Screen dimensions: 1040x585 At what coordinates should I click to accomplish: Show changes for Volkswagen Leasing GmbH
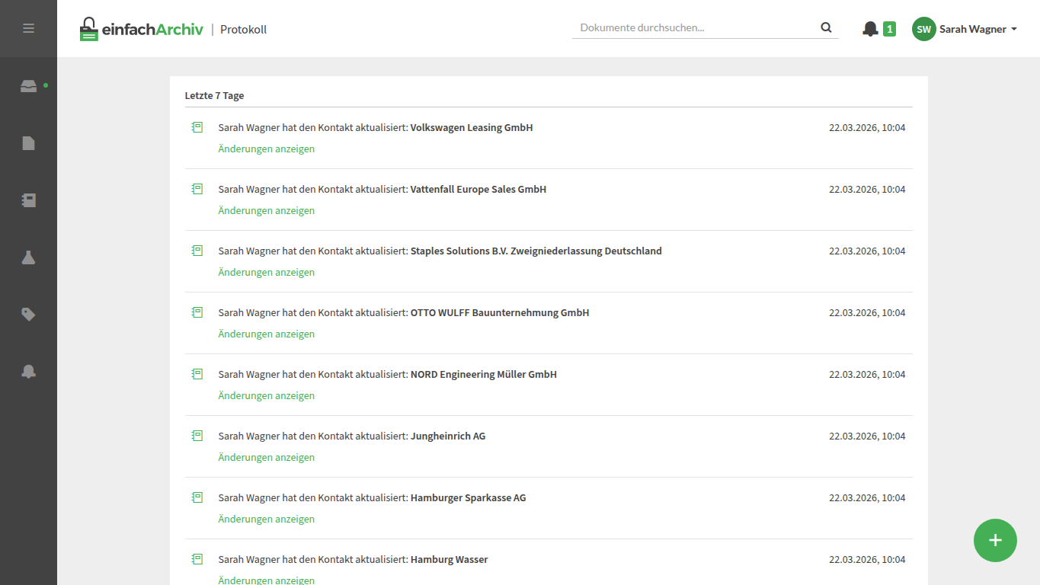click(266, 149)
